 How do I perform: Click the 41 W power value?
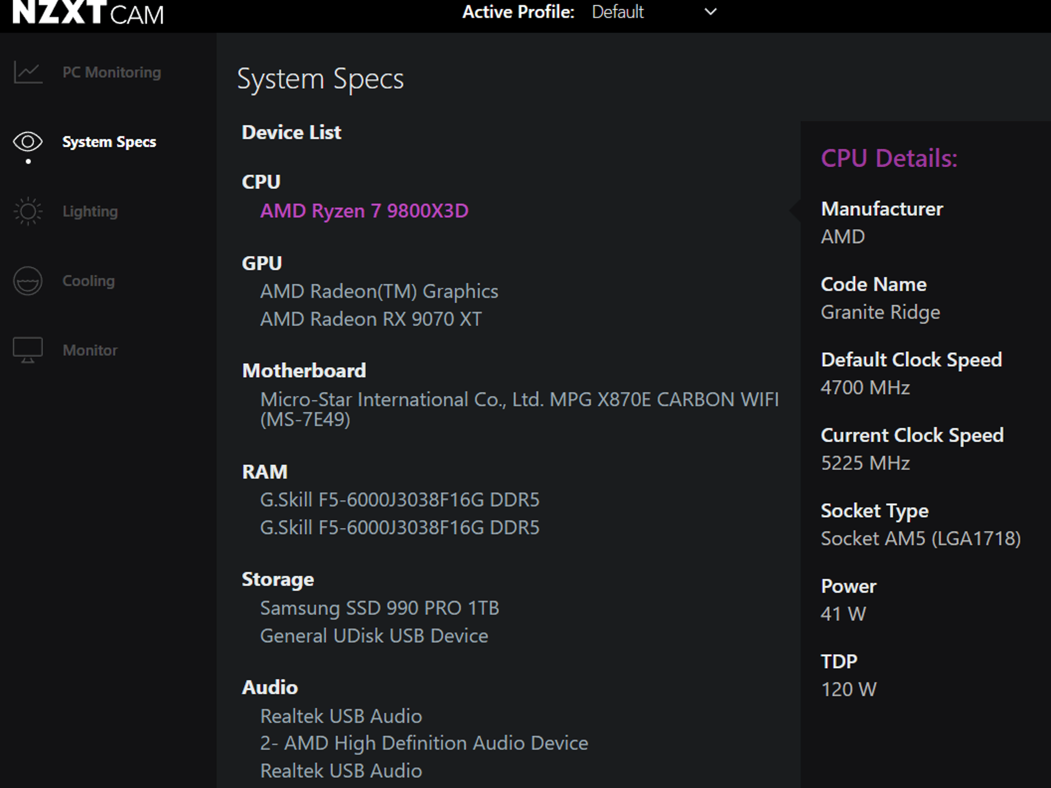pos(843,614)
